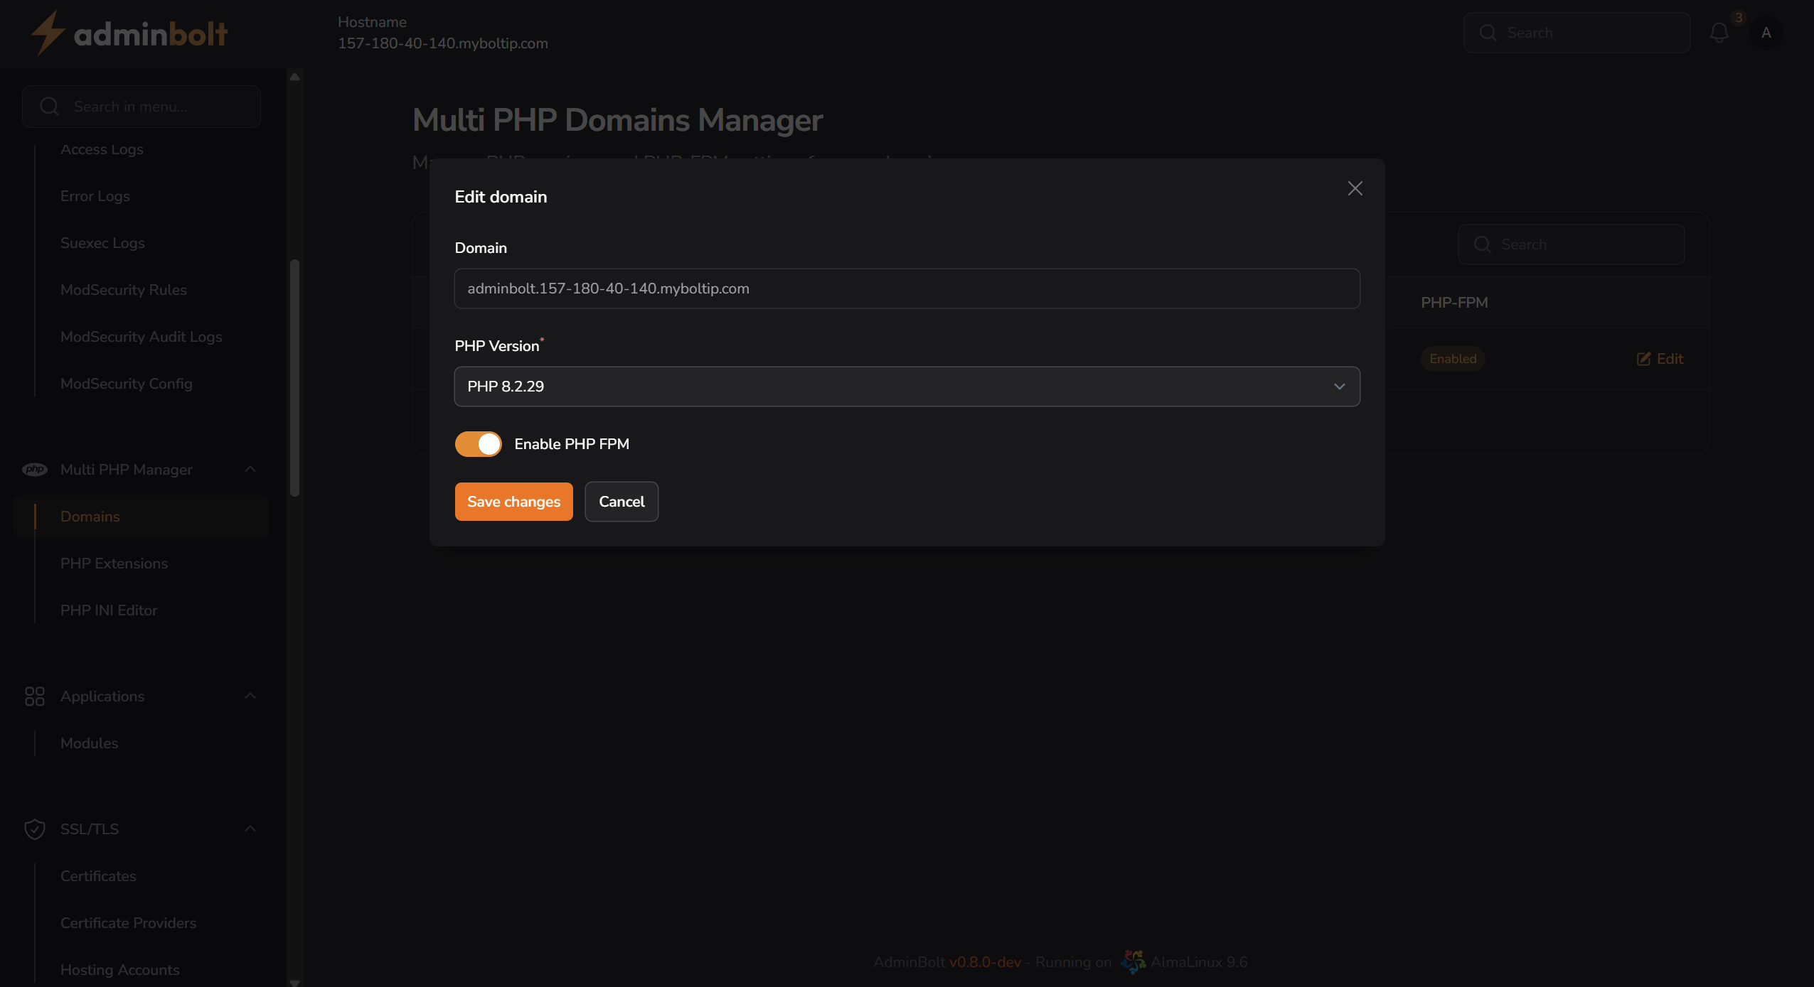Click the magnifier in the top search bar
The image size is (1814, 987).
click(1488, 32)
